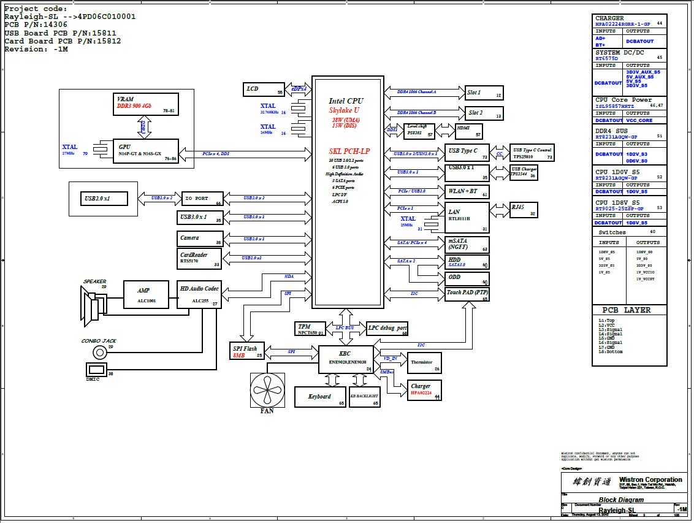Click the DMIC microphone symbol
The width and height of the screenshot is (694, 523).
click(x=96, y=370)
